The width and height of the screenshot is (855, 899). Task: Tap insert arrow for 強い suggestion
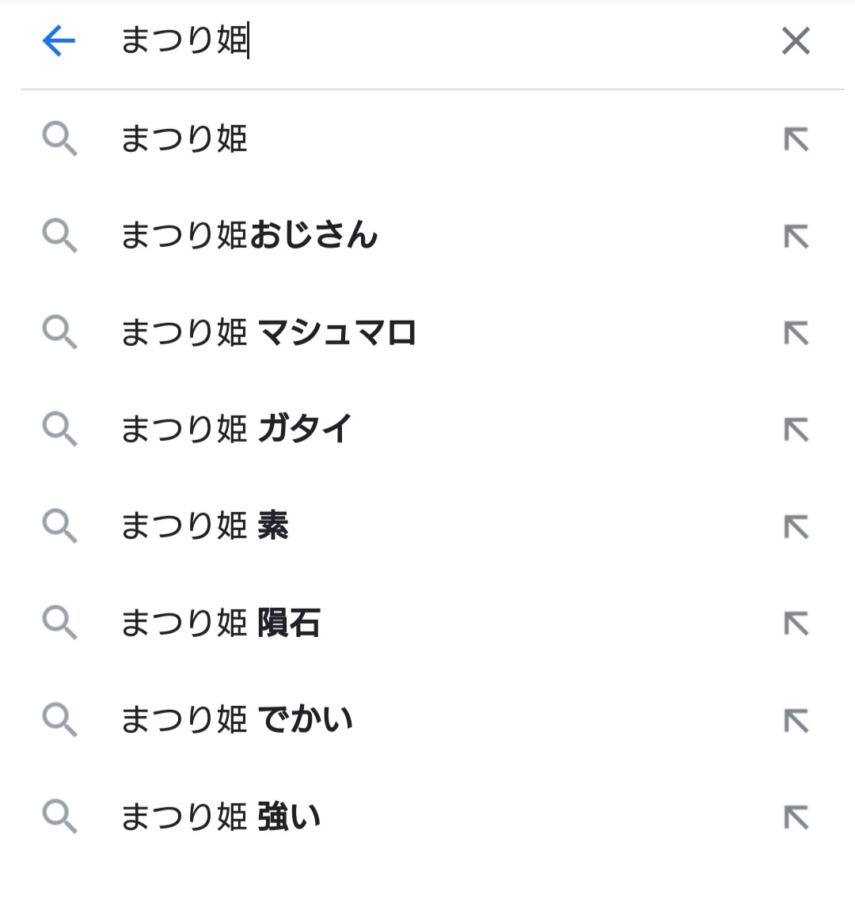point(796,817)
